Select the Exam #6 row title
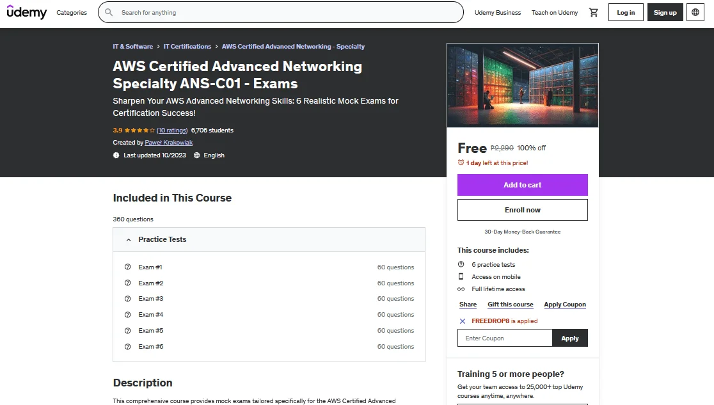This screenshot has height=405, width=714. tap(151, 347)
